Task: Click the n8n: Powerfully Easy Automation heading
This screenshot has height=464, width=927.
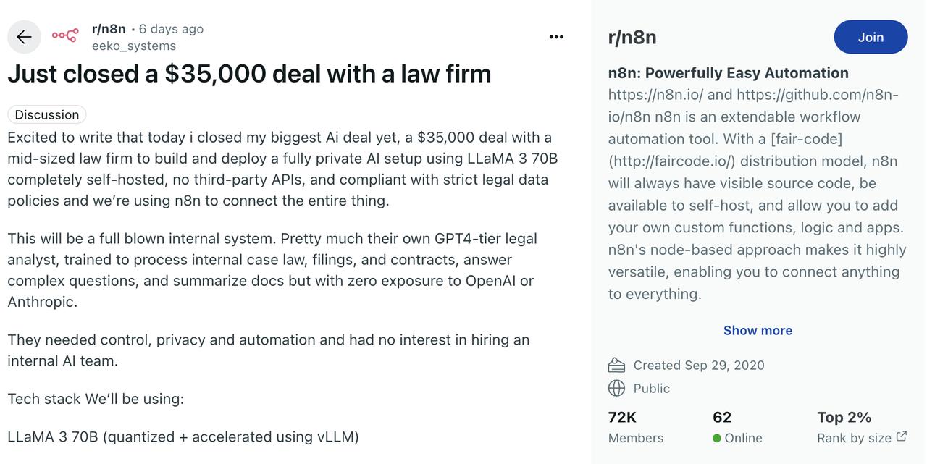Action: (729, 73)
